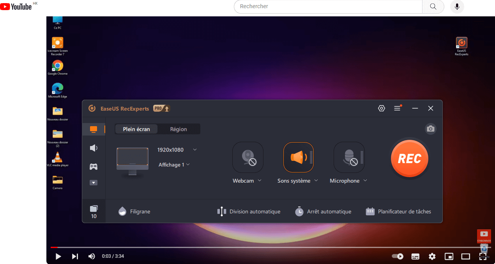This screenshot has width=495, height=264.
Task: Expand the Sons système label dropdown
Action: pos(316,181)
